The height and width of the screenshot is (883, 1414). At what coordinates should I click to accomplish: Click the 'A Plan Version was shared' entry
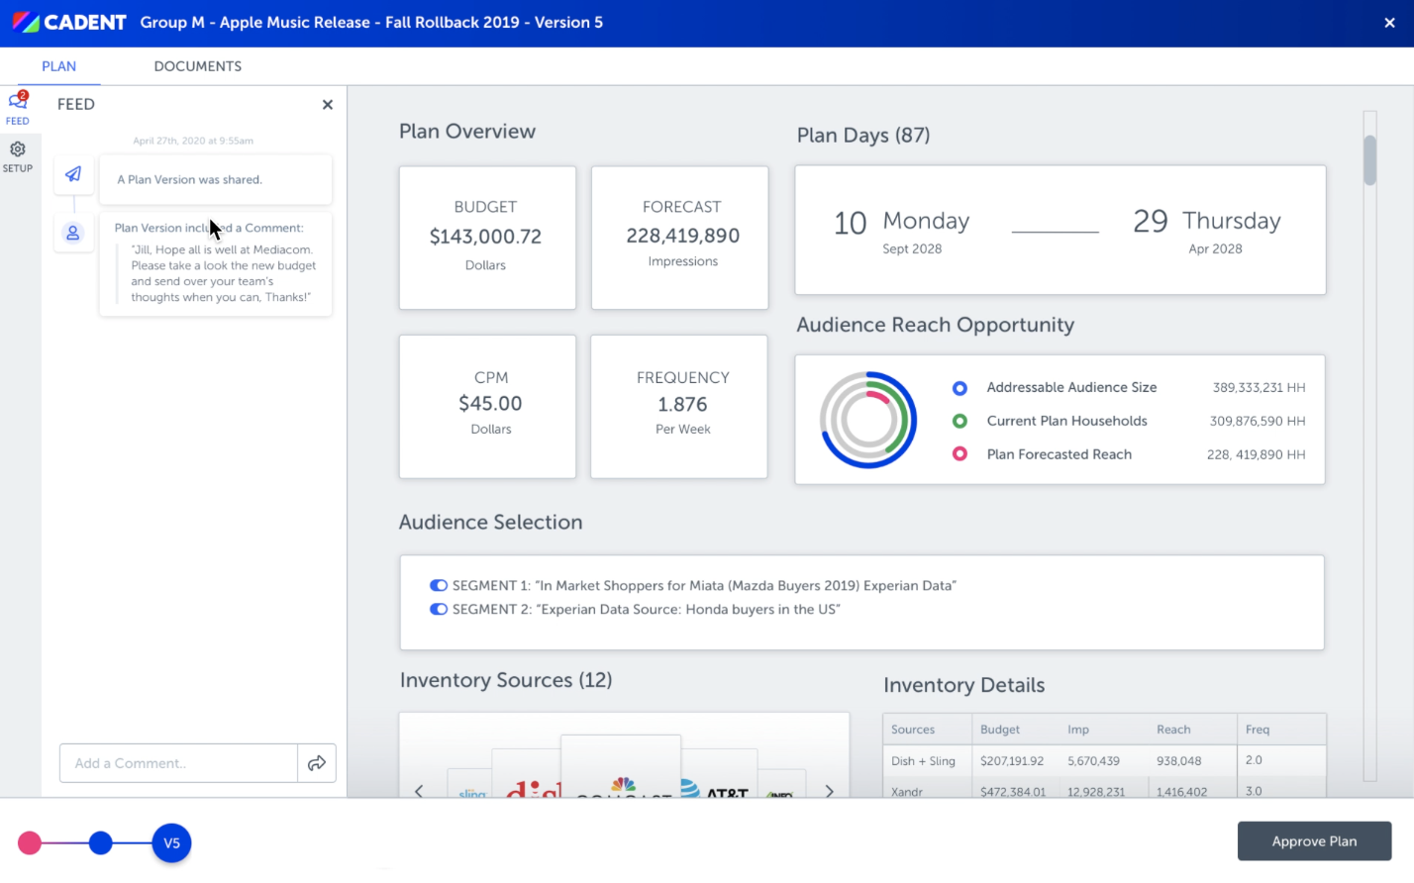[x=215, y=179]
